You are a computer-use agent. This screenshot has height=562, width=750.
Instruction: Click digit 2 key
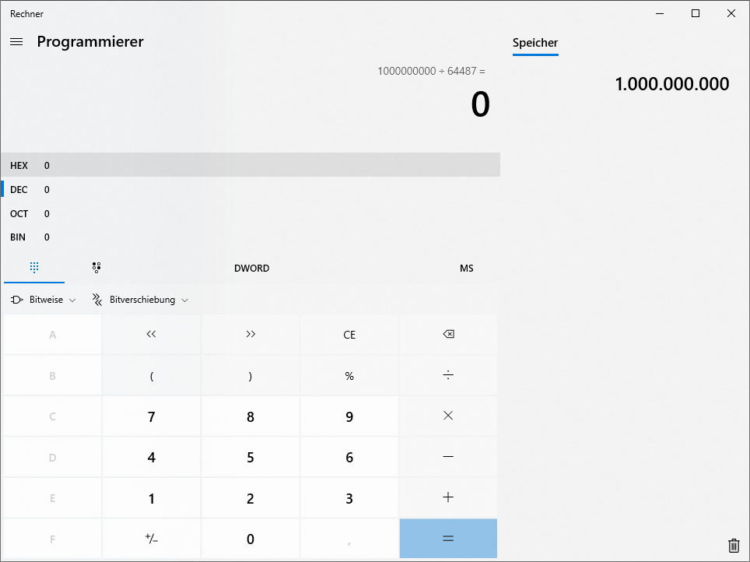[251, 498]
